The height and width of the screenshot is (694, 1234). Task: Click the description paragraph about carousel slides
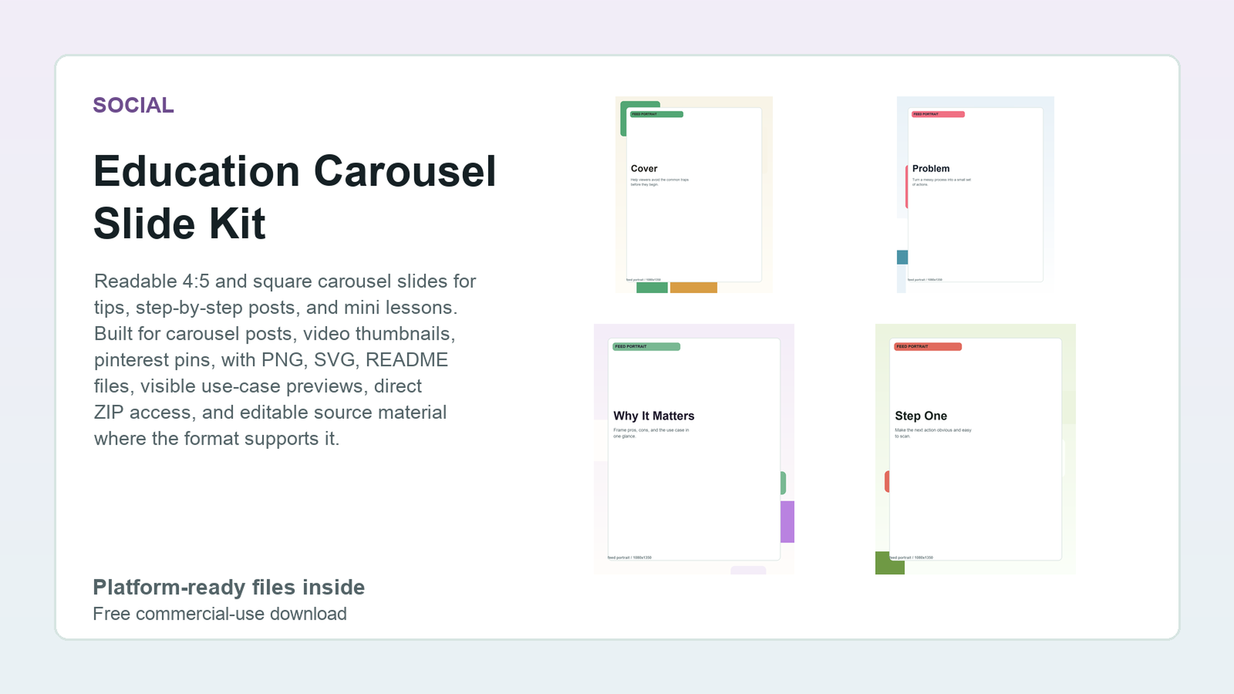point(285,360)
